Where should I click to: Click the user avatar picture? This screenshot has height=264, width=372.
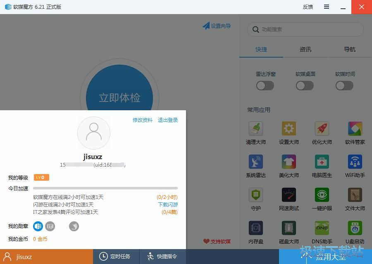(x=94, y=133)
